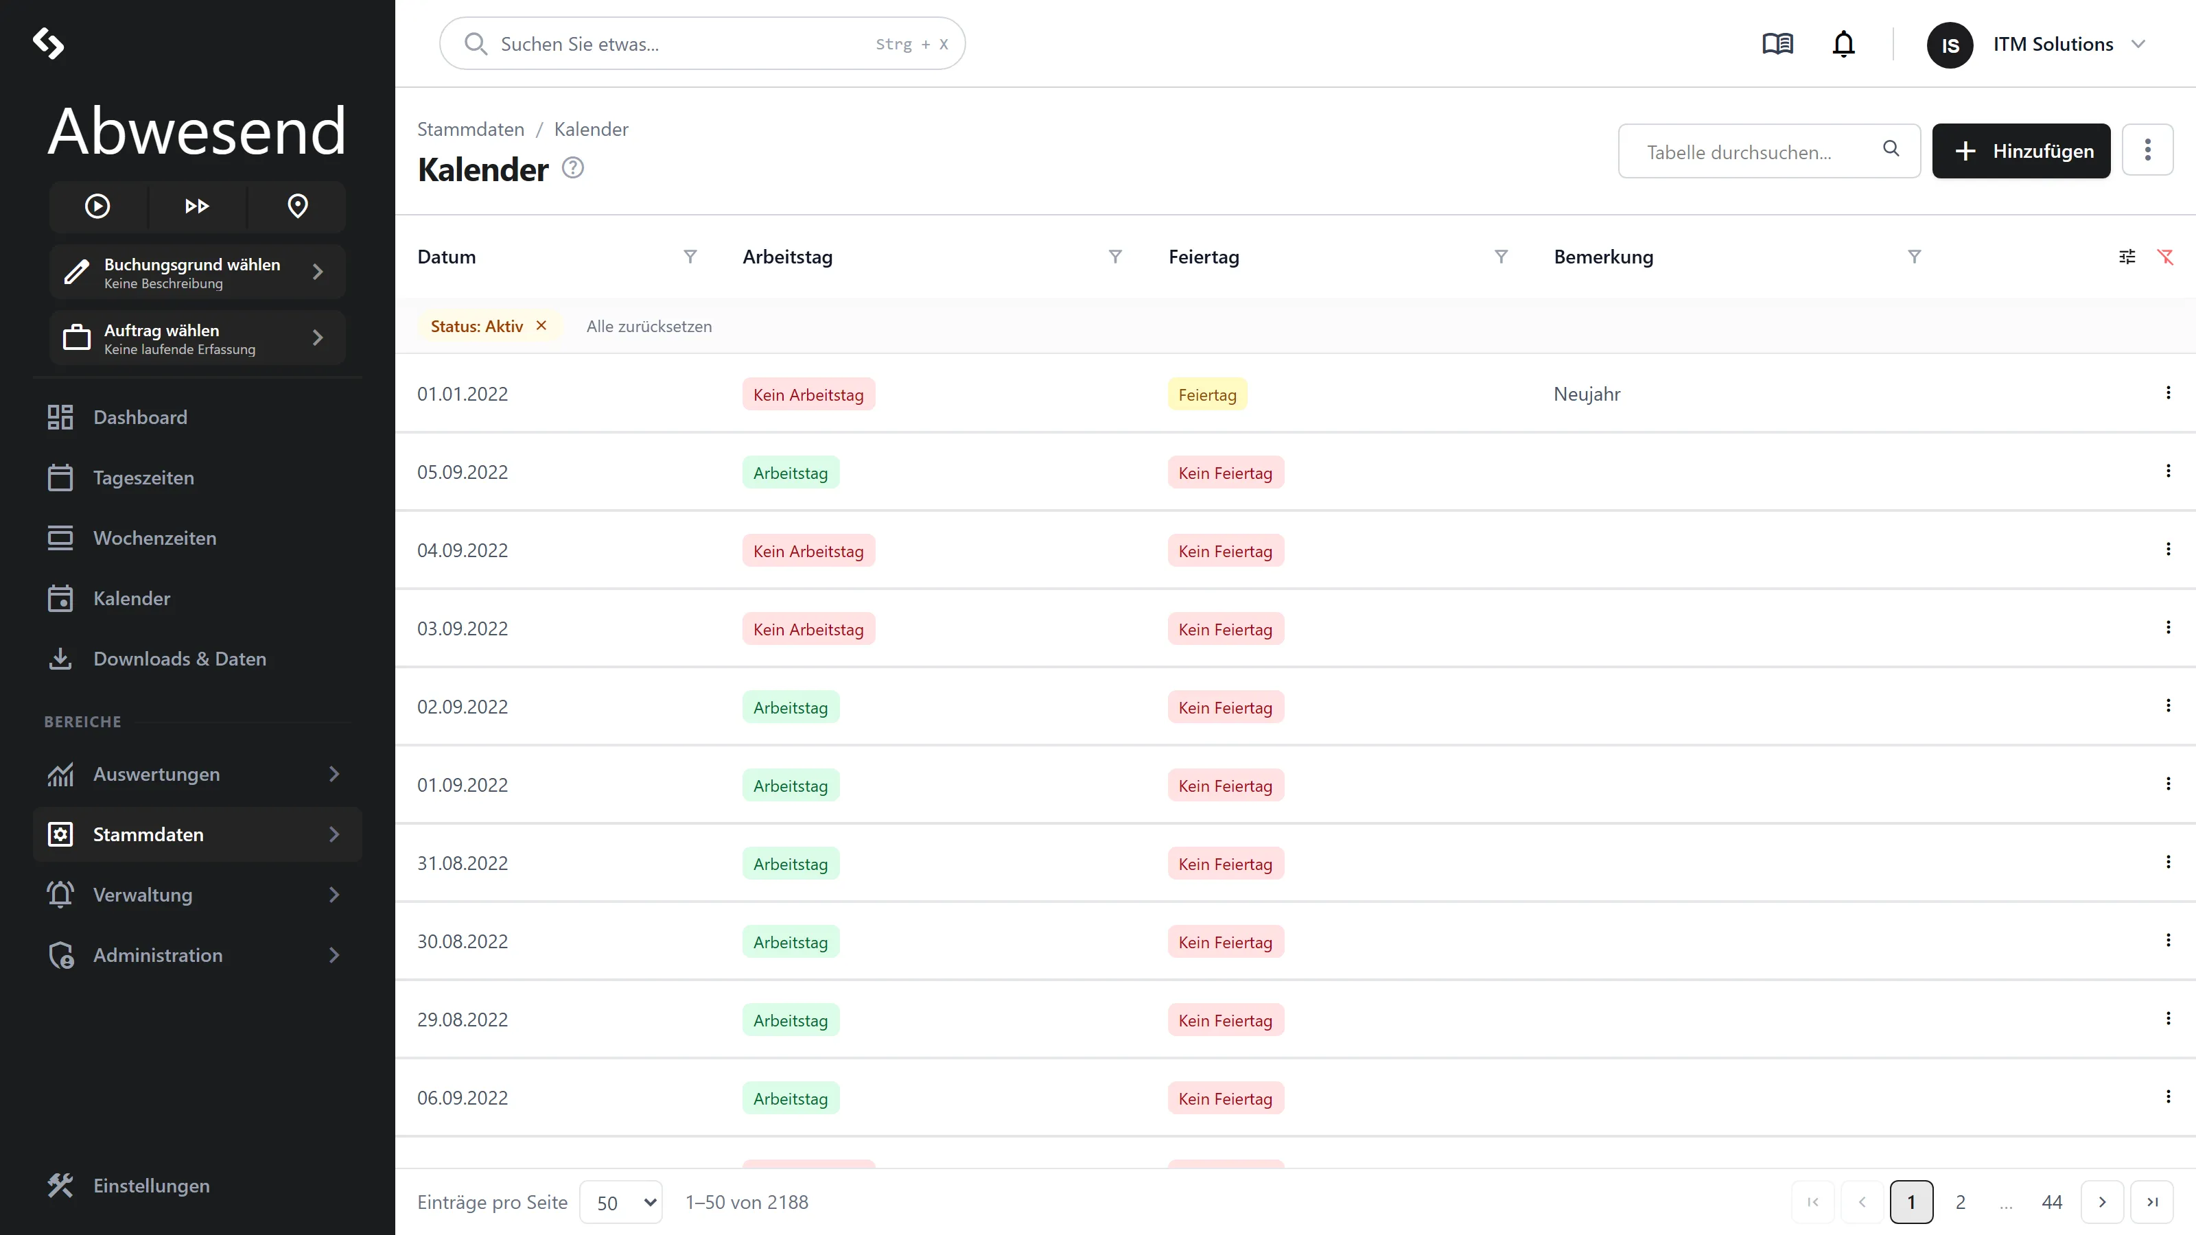Screen dimensions: 2196x1235
Task: Filter the Bemerkung column
Action: point(1915,257)
